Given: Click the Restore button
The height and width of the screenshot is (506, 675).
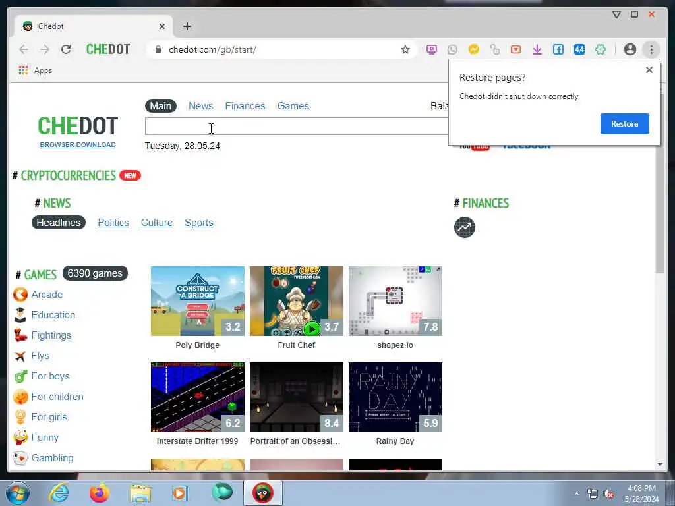Looking at the screenshot, I should pyautogui.click(x=625, y=124).
